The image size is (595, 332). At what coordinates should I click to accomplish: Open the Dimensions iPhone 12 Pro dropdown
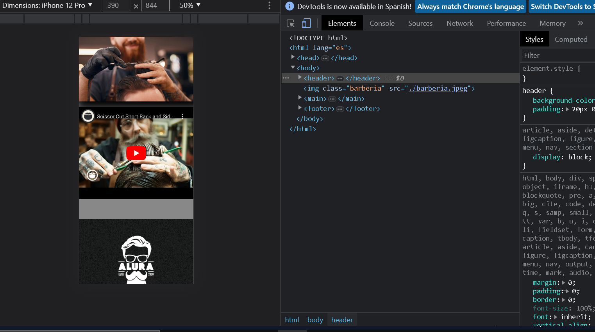(x=47, y=5)
